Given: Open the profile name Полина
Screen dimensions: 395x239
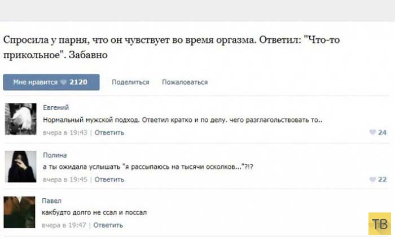Looking at the screenshot, I should (55, 155).
